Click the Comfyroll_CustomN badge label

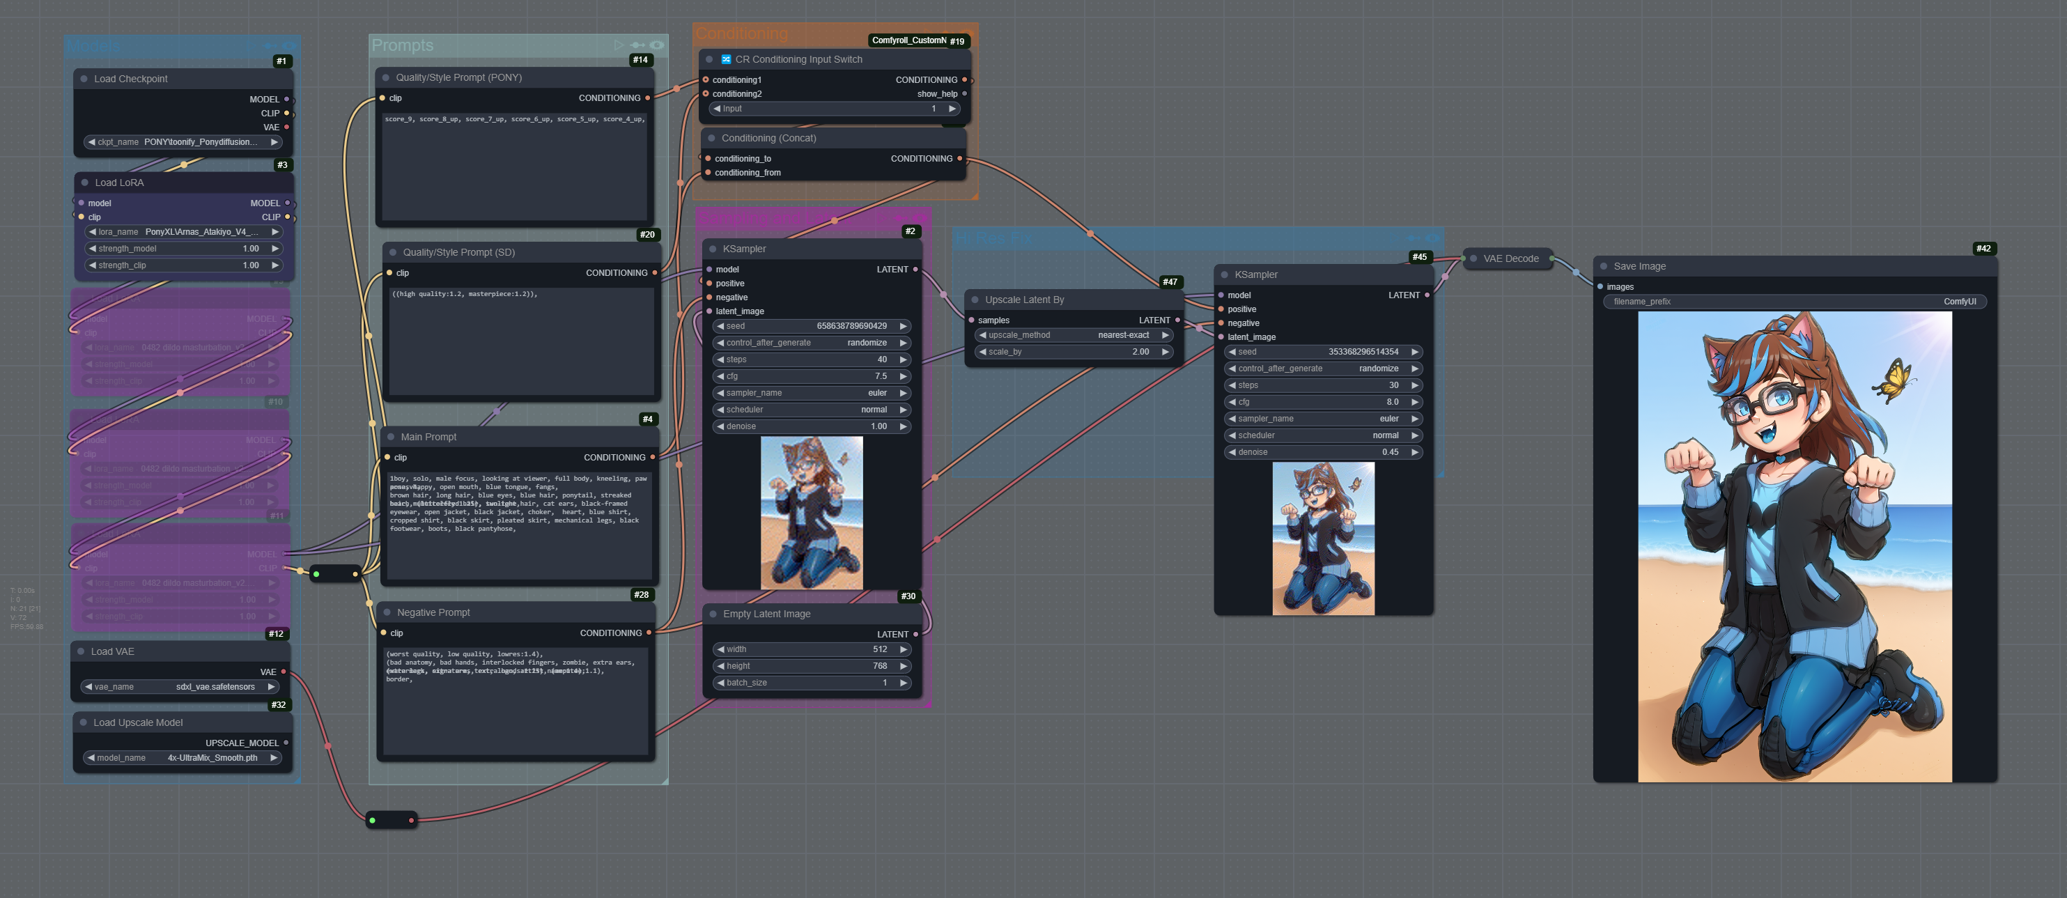(908, 40)
